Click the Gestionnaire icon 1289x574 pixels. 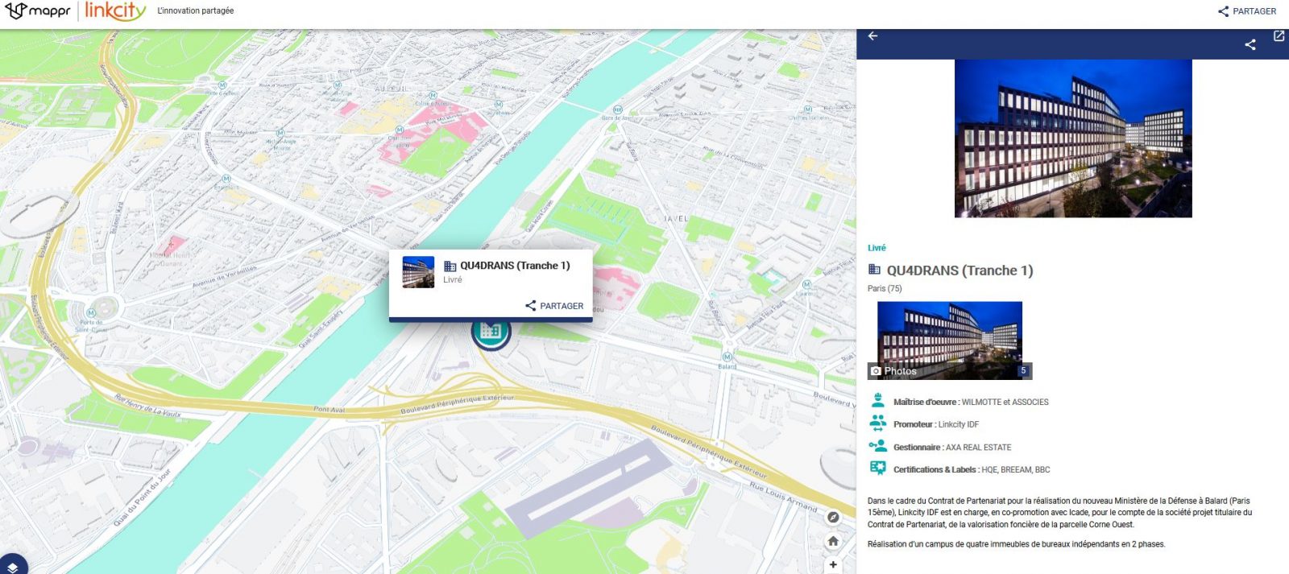tap(878, 446)
